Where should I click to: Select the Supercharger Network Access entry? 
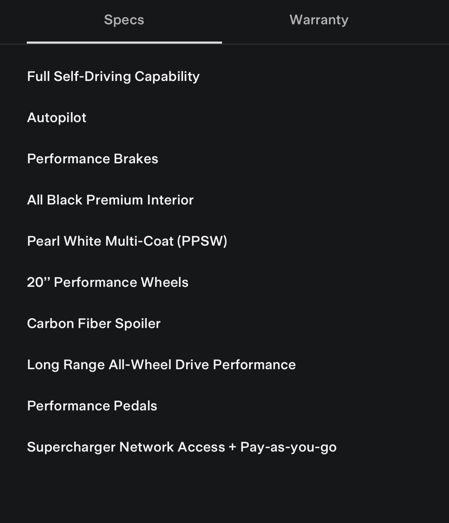(x=182, y=447)
